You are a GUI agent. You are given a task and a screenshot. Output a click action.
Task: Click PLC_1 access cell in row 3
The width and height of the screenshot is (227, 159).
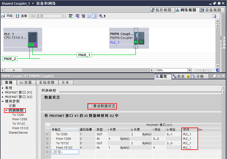point(190,143)
